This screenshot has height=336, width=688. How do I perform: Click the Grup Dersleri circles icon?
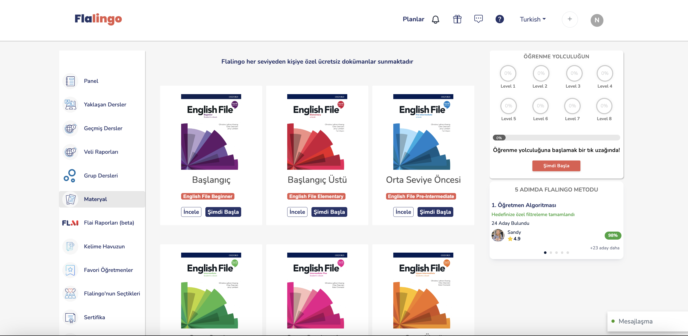(x=70, y=176)
